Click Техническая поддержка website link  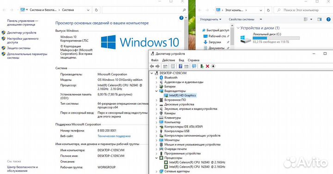pyautogui.click(x=114, y=136)
